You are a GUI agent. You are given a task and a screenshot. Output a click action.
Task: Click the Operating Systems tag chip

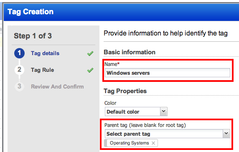[131, 143]
